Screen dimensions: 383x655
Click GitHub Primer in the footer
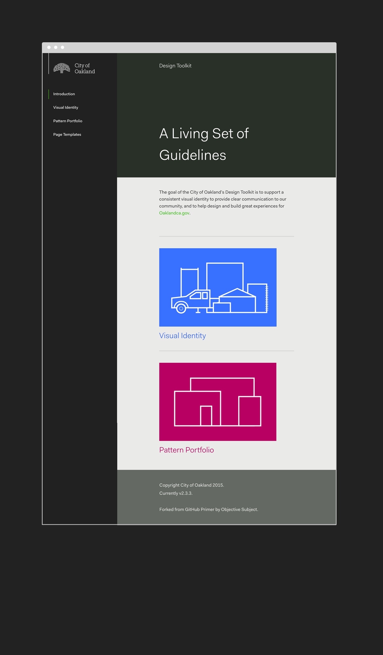point(200,510)
